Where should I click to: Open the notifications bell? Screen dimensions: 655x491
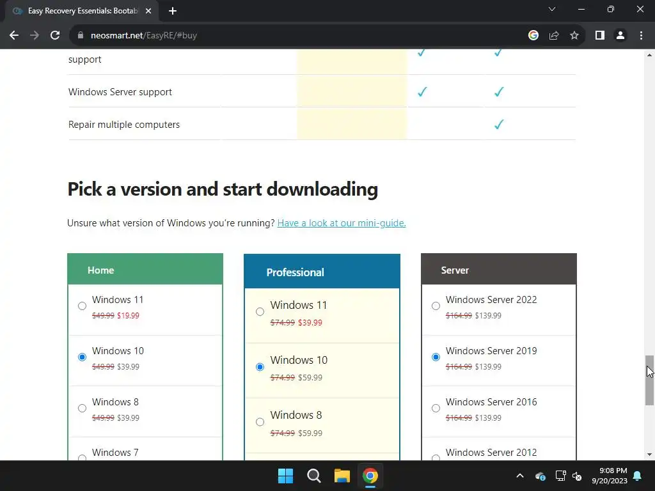pyautogui.click(x=638, y=476)
